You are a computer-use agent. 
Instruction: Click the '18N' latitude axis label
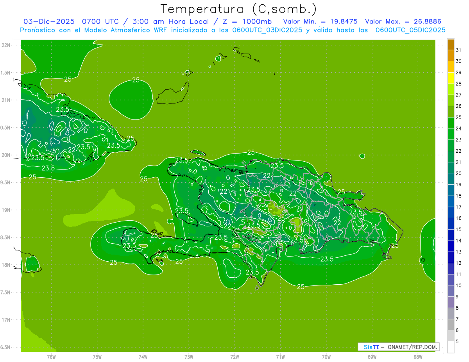click(6, 265)
